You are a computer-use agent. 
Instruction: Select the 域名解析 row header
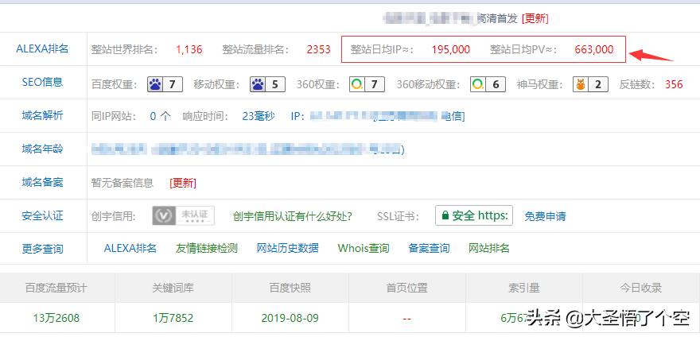[42, 115]
